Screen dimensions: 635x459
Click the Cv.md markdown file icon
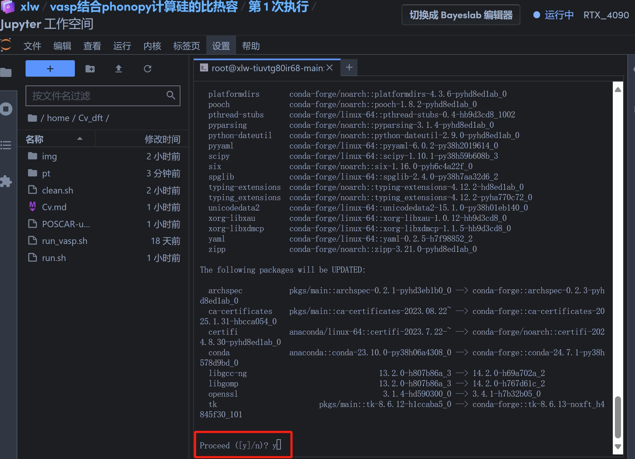coord(33,207)
